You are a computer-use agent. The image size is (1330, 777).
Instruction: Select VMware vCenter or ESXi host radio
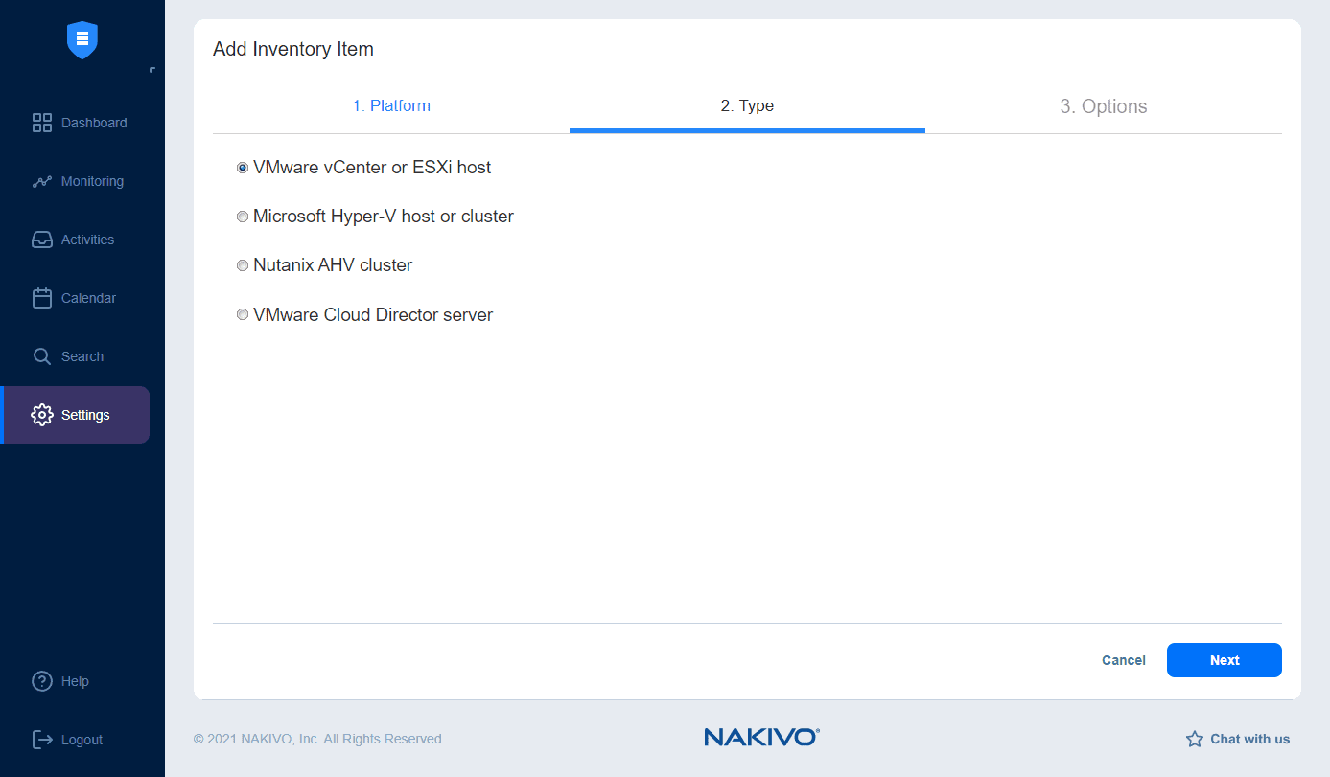tap(243, 168)
